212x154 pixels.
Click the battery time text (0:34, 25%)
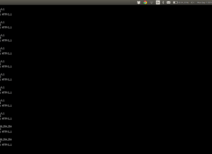click(183, 2)
